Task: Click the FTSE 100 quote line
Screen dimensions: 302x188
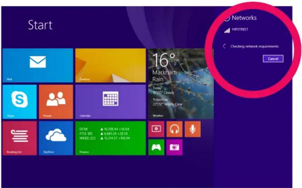Action: [x=104, y=133]
